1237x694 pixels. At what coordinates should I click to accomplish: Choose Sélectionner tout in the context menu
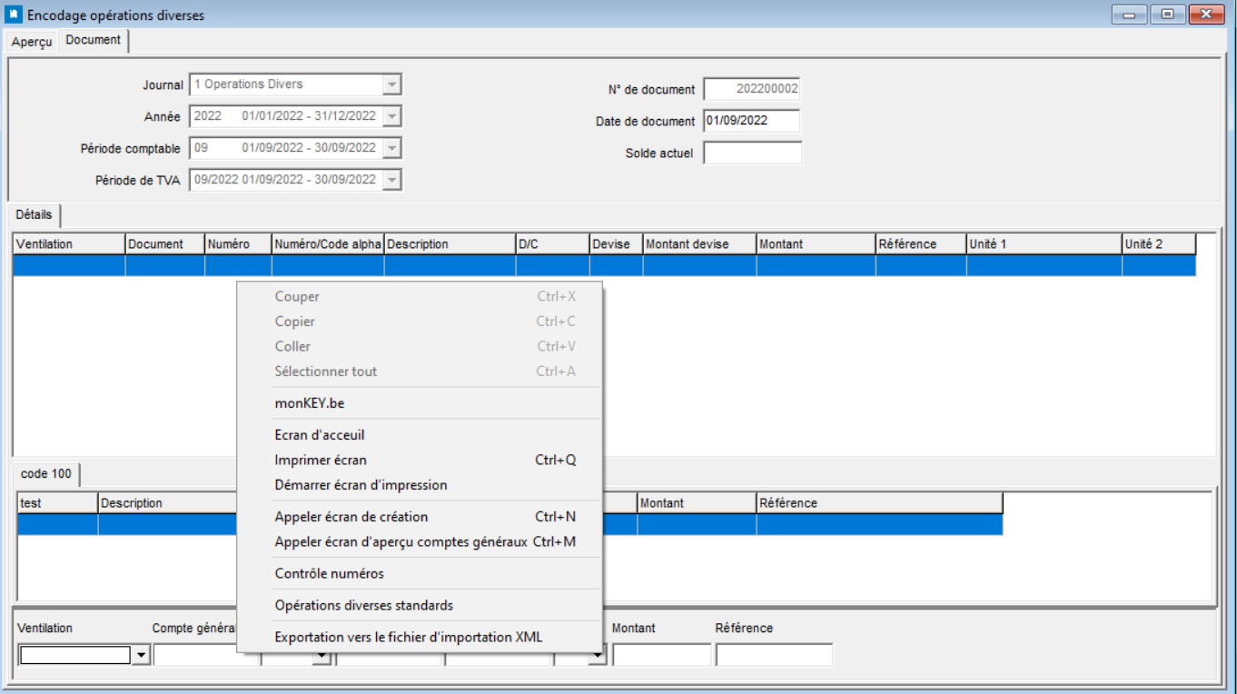419,372
